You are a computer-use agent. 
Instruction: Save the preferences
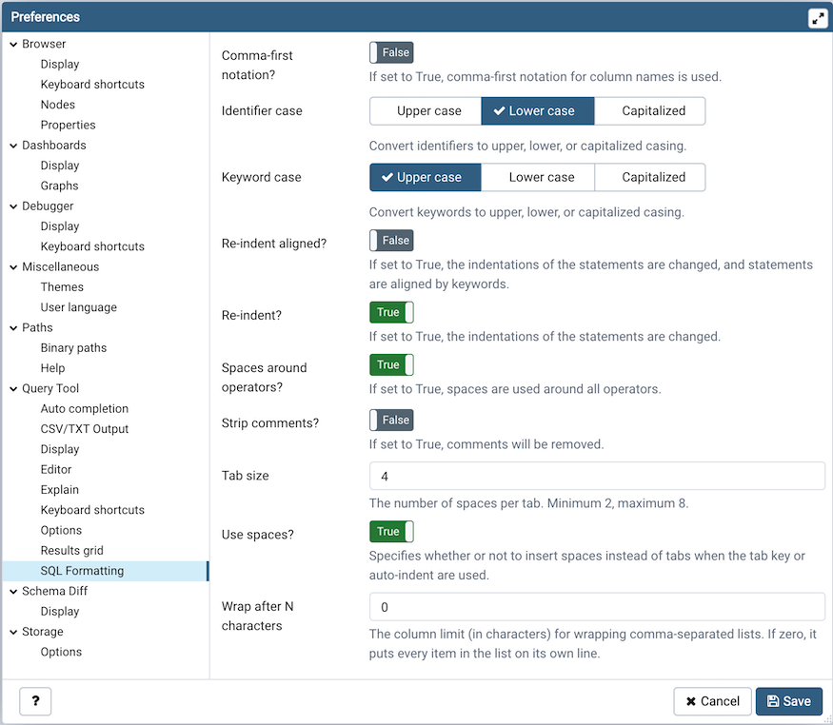pyautogui.click(x=788, y=701)
